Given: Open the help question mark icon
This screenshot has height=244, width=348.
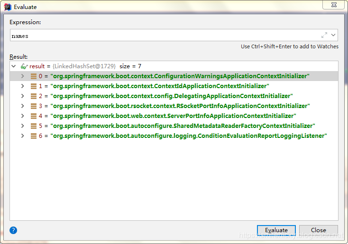Looking at the screenshot, I should [x=13, y=230].
